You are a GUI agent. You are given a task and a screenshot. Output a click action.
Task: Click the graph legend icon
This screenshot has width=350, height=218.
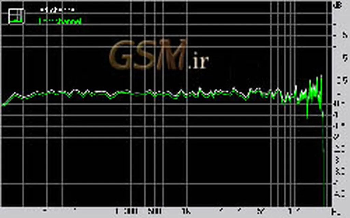pyautogui.click(x=16, y=16)
